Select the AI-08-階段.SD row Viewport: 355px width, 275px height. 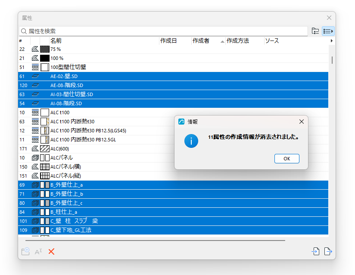pyautogui.click(x=173, y=103)
